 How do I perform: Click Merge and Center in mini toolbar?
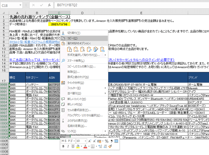[116, 141]
